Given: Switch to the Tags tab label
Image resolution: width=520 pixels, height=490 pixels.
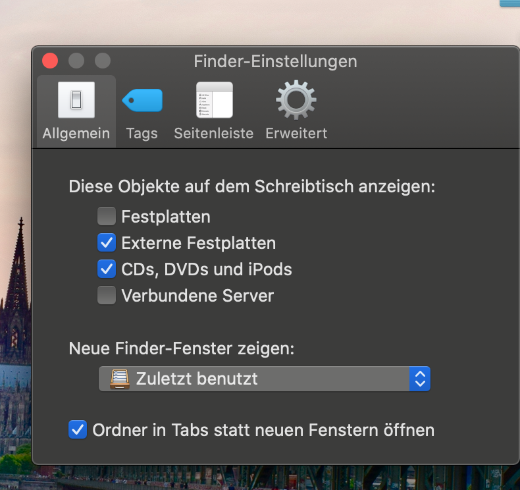Looking at the screenshot, I should (142, 134).
